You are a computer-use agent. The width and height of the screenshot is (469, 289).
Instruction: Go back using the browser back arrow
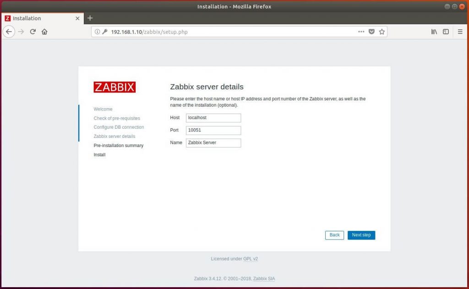[9, 32]
